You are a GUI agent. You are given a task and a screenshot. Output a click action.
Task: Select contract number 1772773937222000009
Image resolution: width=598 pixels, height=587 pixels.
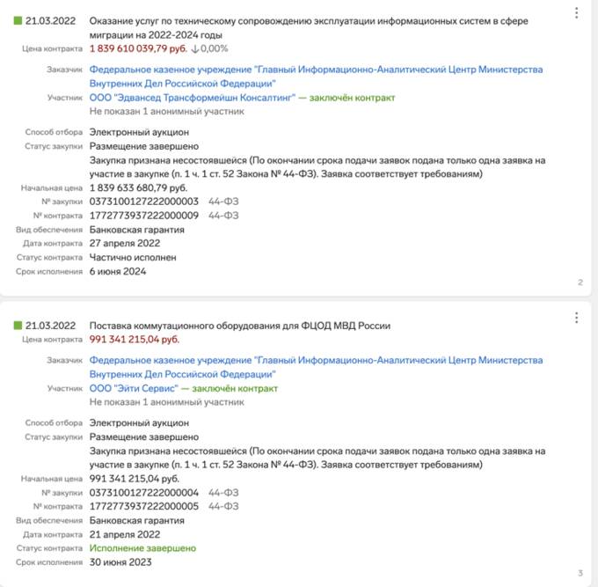143,216
